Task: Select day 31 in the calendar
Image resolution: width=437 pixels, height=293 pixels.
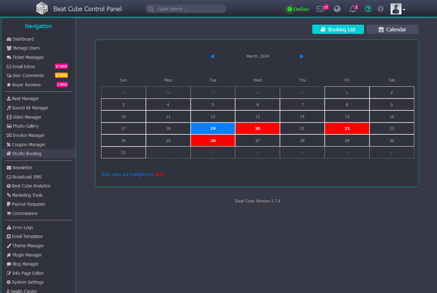Action: click(123, 153)
